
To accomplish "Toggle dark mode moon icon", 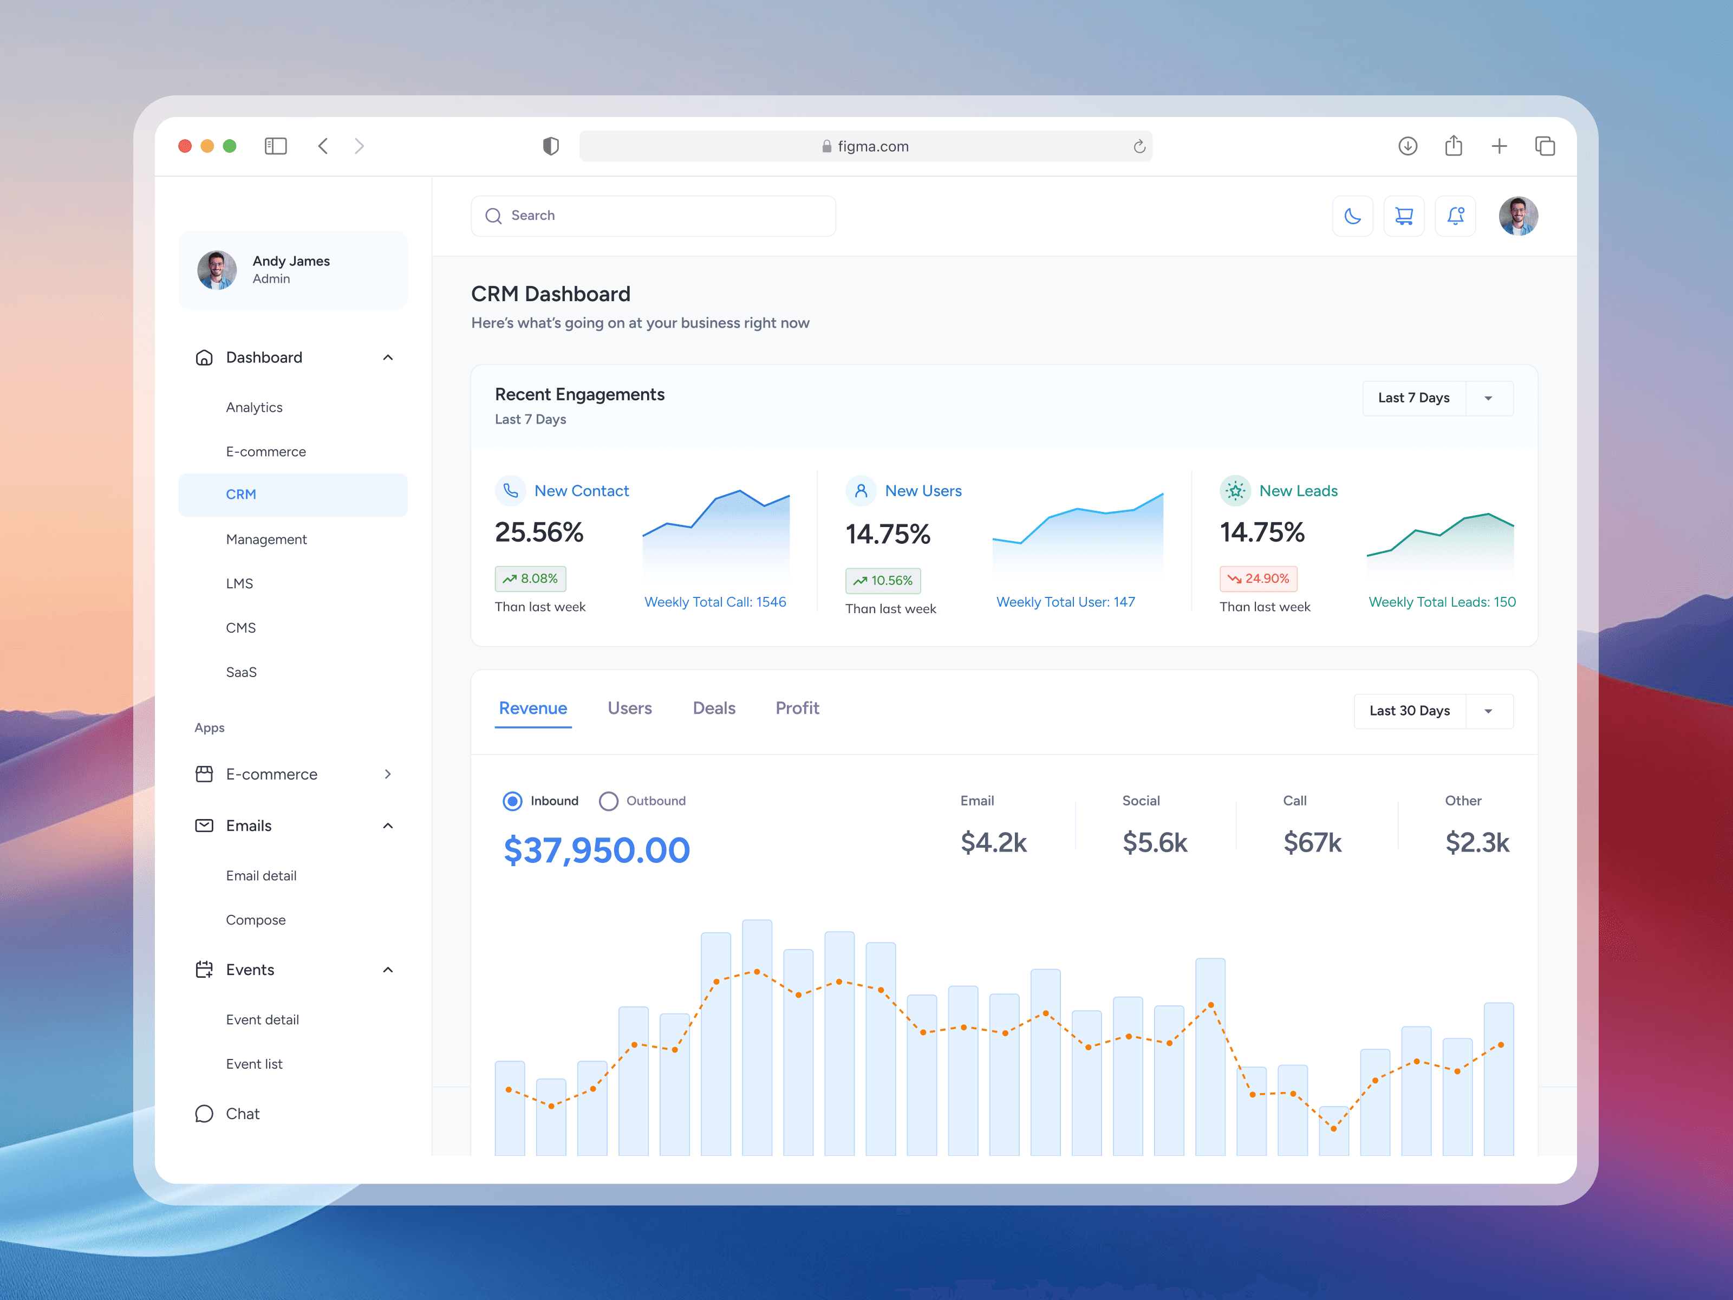I will tap(1352, 216).
